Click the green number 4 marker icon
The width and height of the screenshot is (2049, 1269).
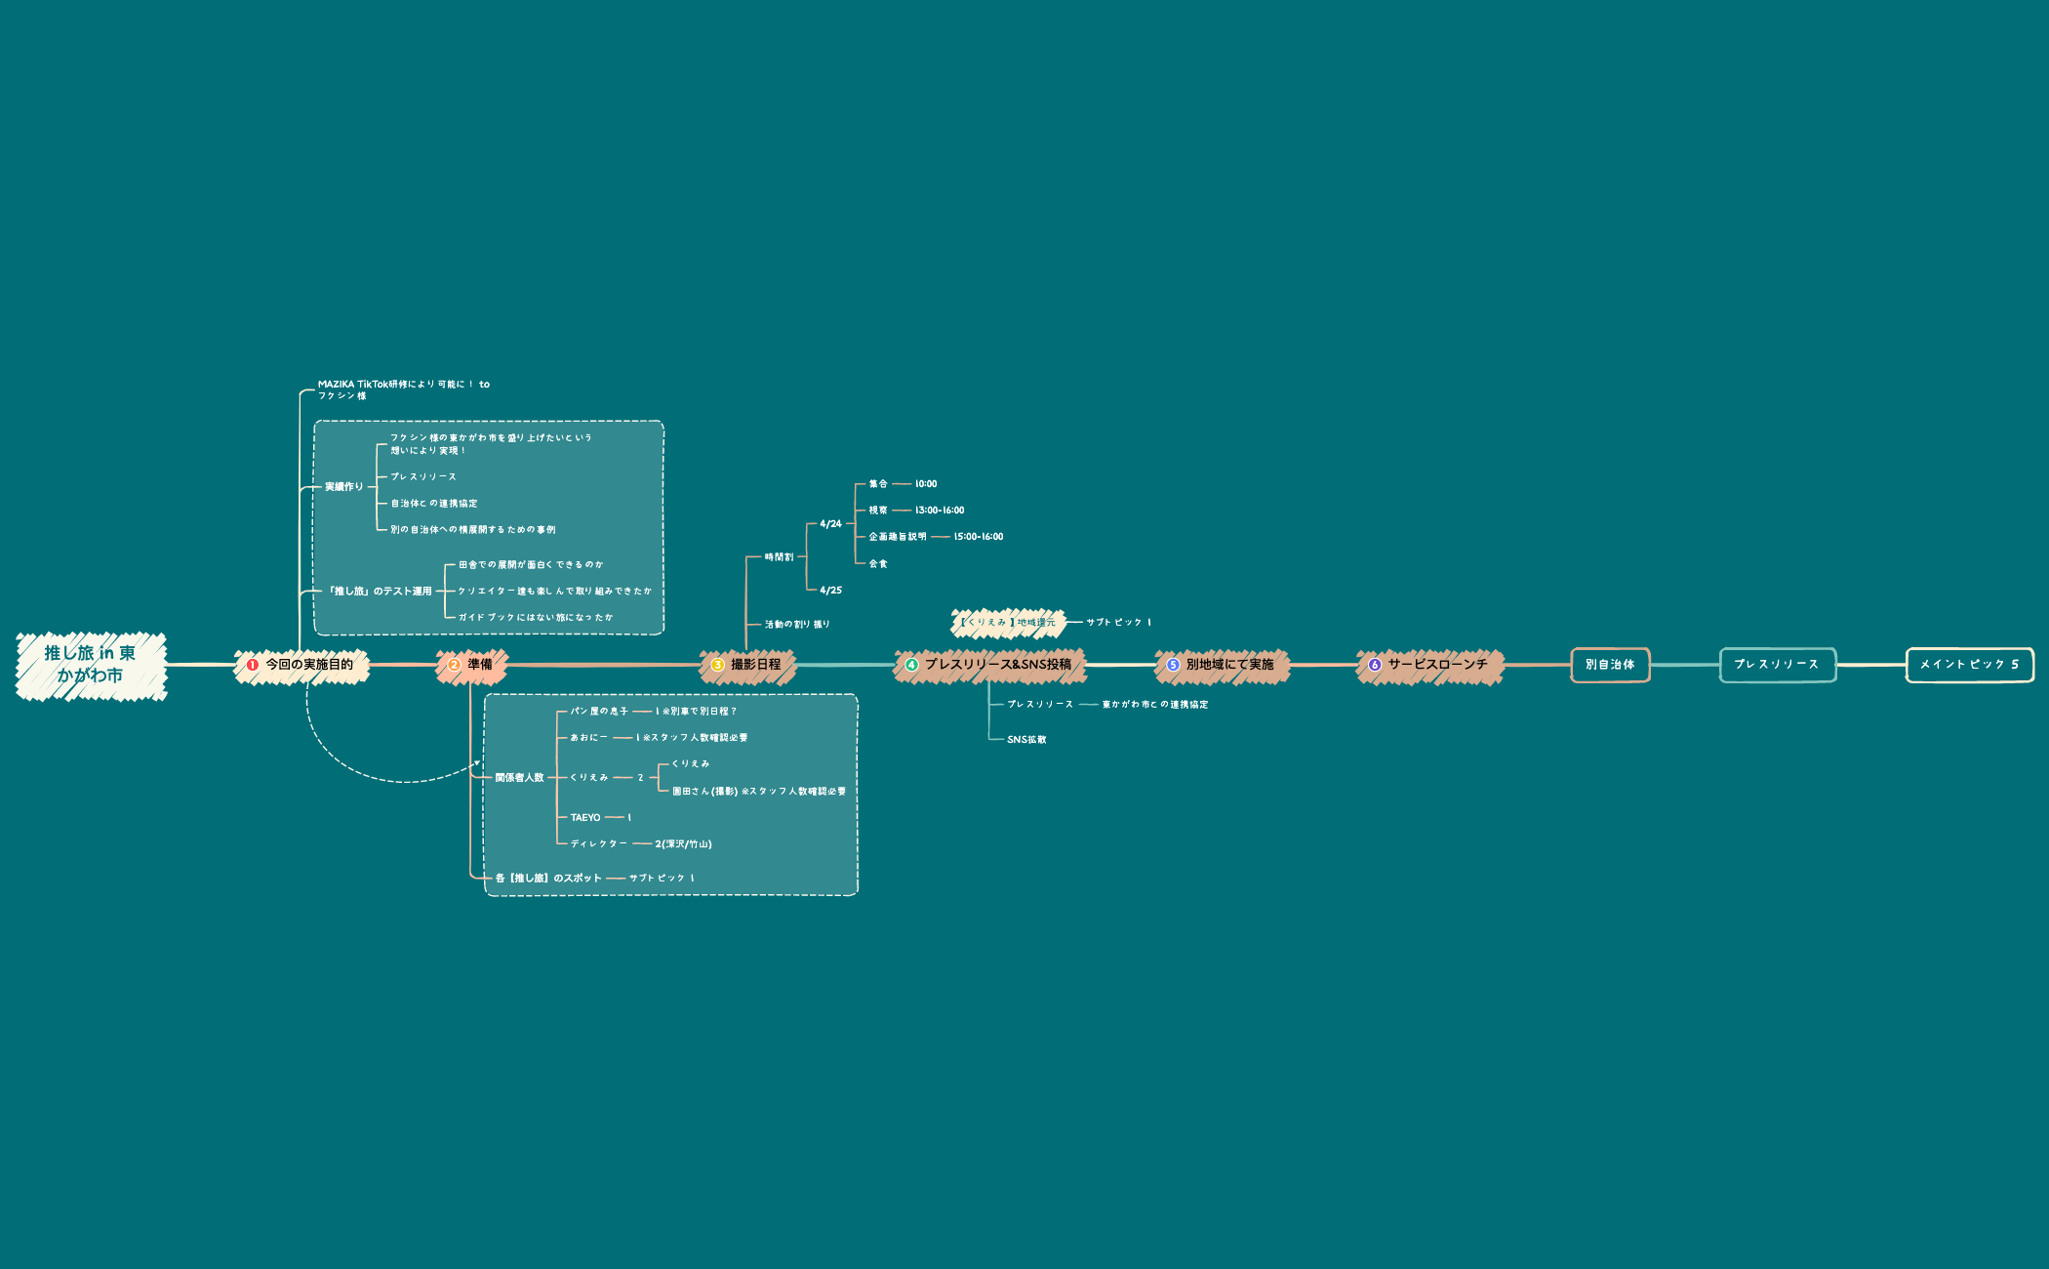pyautogui.click(x=912, y=665)
